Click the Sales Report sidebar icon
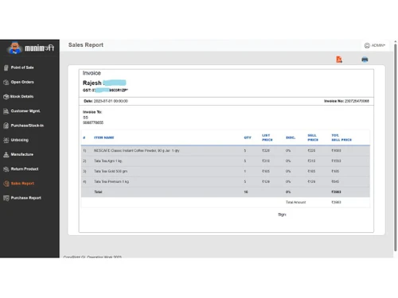Image resolution: width=398 pixels, height=298 pixels. pos(6,184)
